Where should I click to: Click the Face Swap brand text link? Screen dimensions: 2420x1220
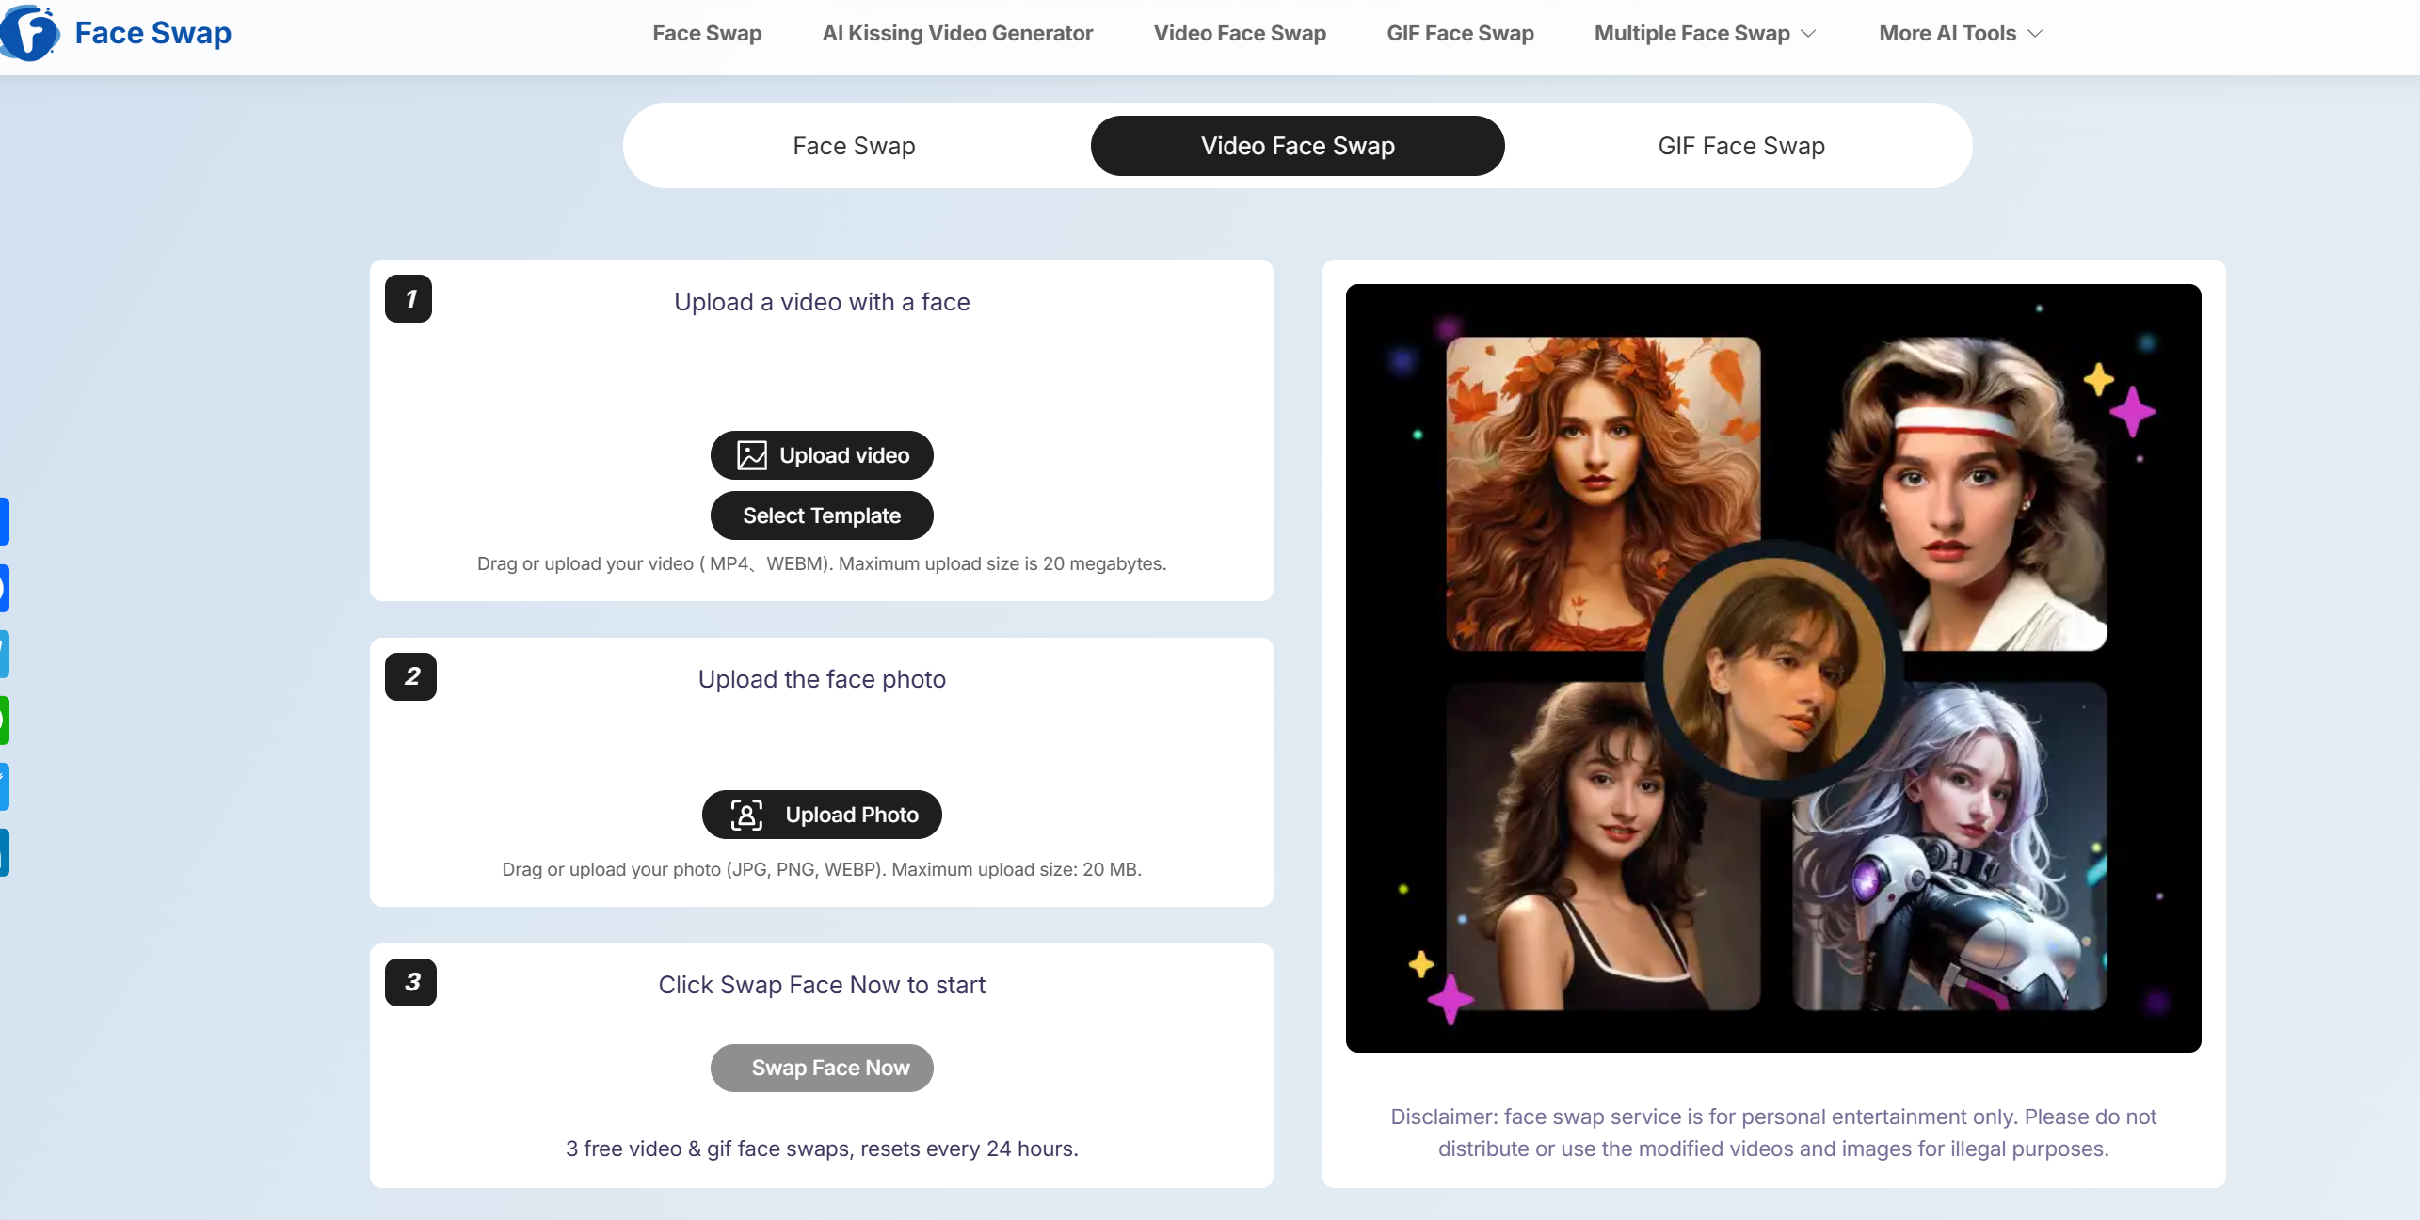pyautogui.click(x=152, y=33)
